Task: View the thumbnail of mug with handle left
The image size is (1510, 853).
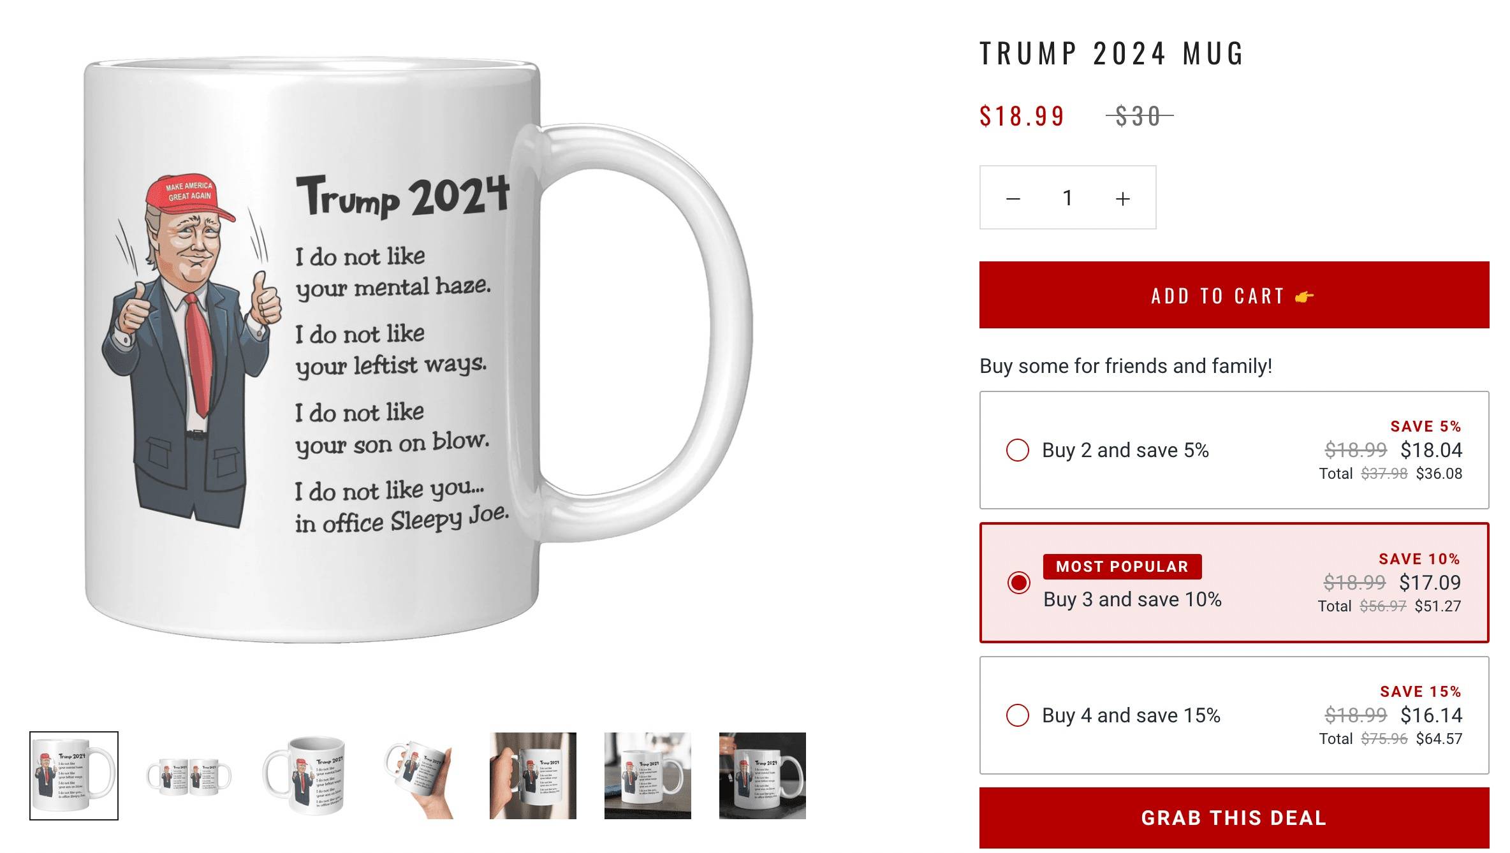Action: tap(304, 776)
